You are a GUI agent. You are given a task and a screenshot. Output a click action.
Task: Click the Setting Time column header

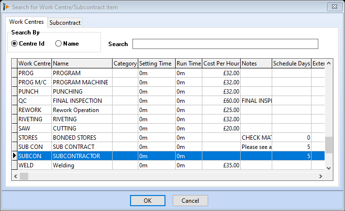(156, 64)
